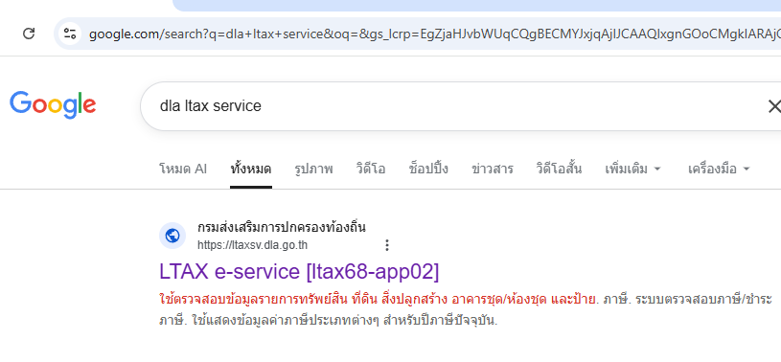Expand the เพิ่มเติม more dropdown
781x362 pixels.
[x=632, y=169]
